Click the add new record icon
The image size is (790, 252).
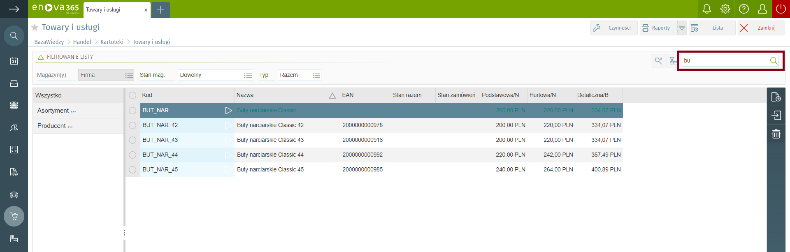click(x=776, y=97)
